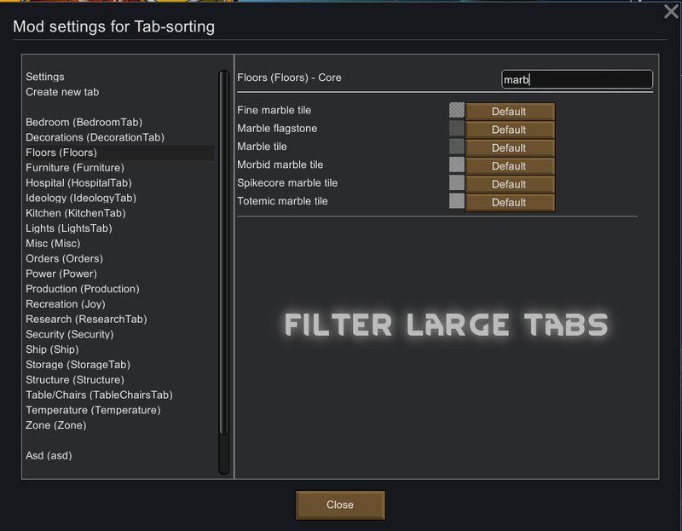Viewport: 682px width, 531px height.
Task: Click the Marble flagstone texture icon
Action: (x=457, y=129)
